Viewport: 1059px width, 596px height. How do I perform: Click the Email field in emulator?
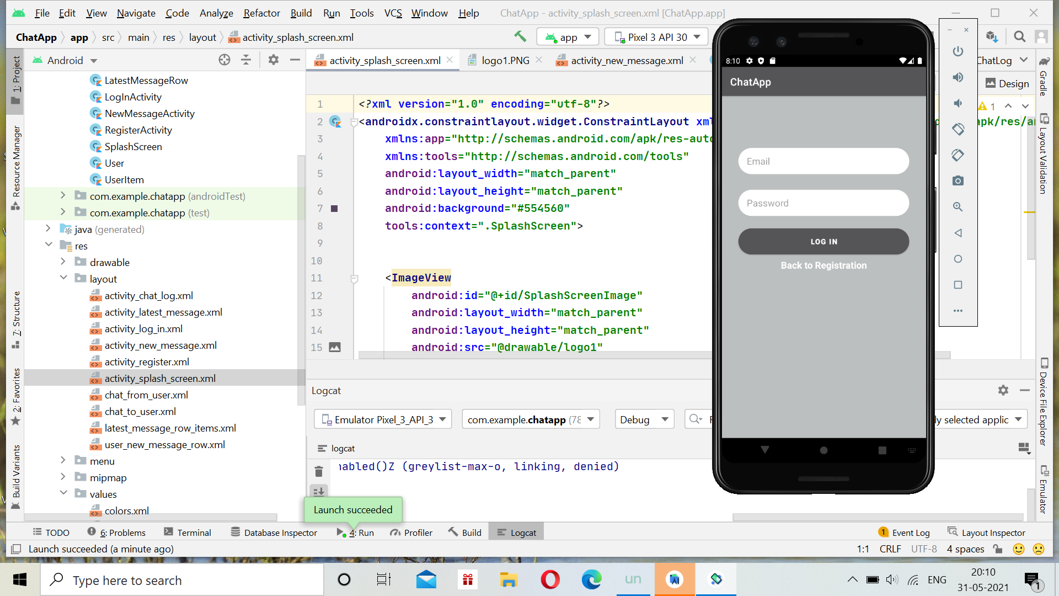click(x=823, y=161)
